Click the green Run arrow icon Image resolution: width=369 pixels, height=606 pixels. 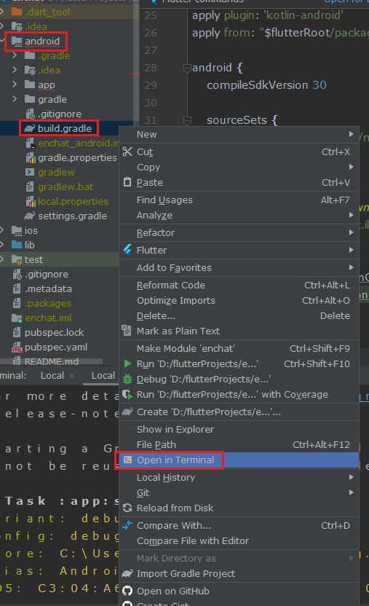[127, 363]
